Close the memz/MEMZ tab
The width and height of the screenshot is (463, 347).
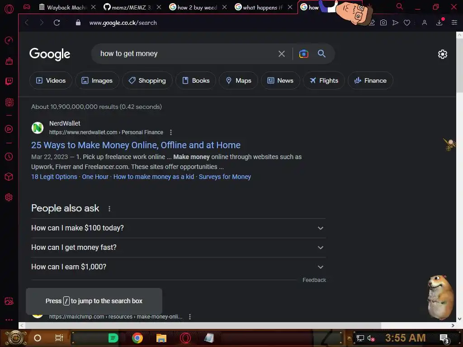[159, 7]
